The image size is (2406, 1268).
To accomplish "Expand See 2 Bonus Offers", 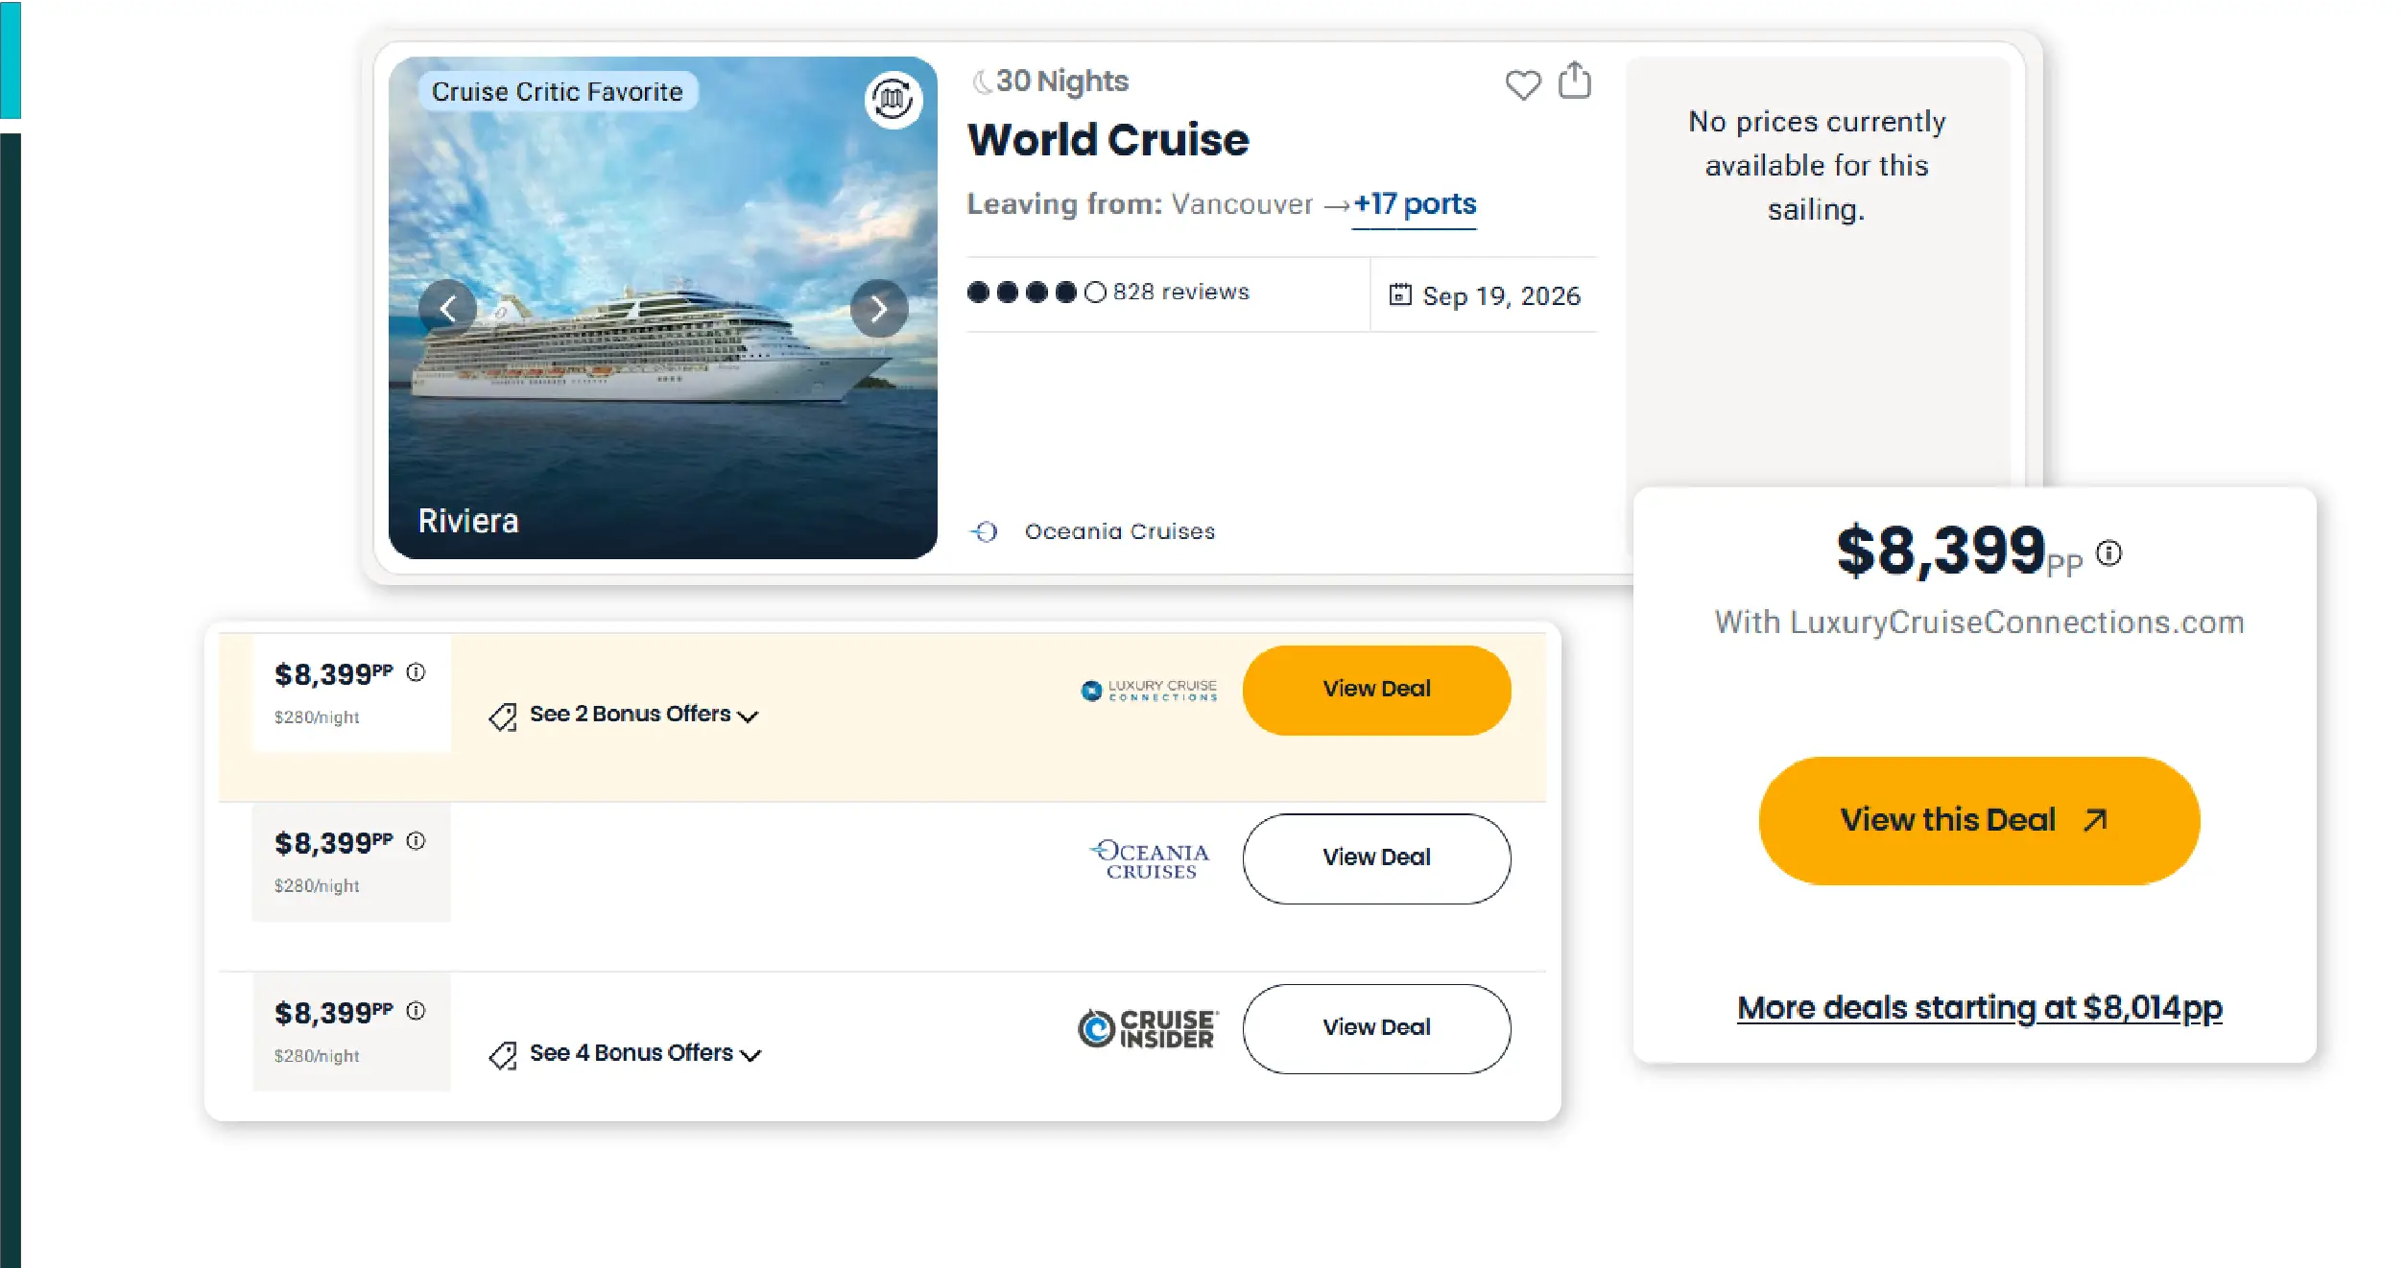I will (x=643, y=715).
